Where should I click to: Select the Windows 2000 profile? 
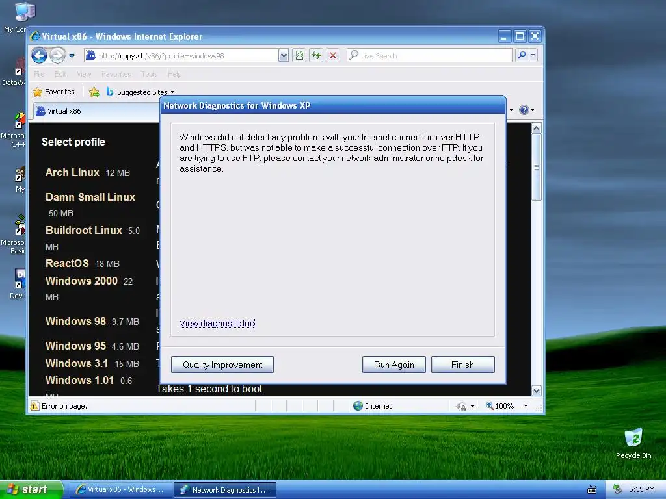[81, 281]
